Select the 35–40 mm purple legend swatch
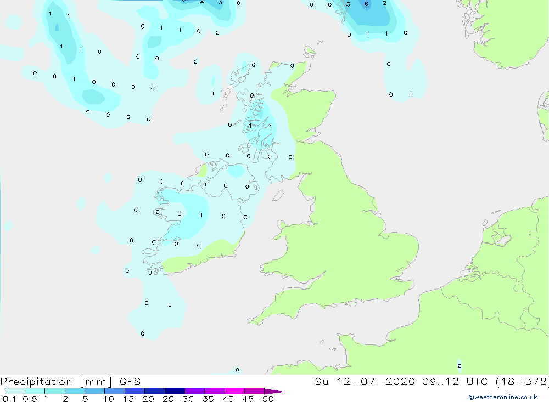 (214, 391)
